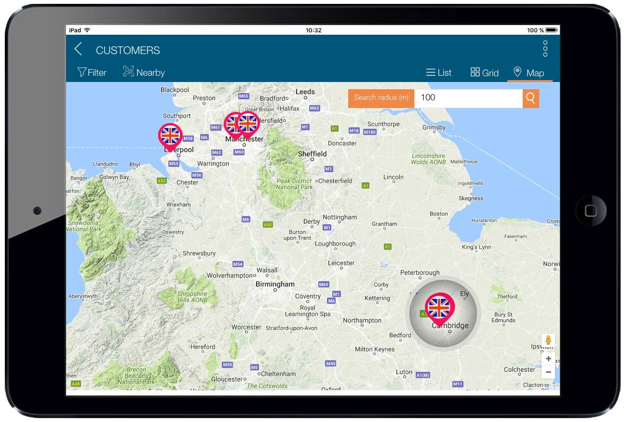Click the search radius input field
625x422 pixels.
468,98
